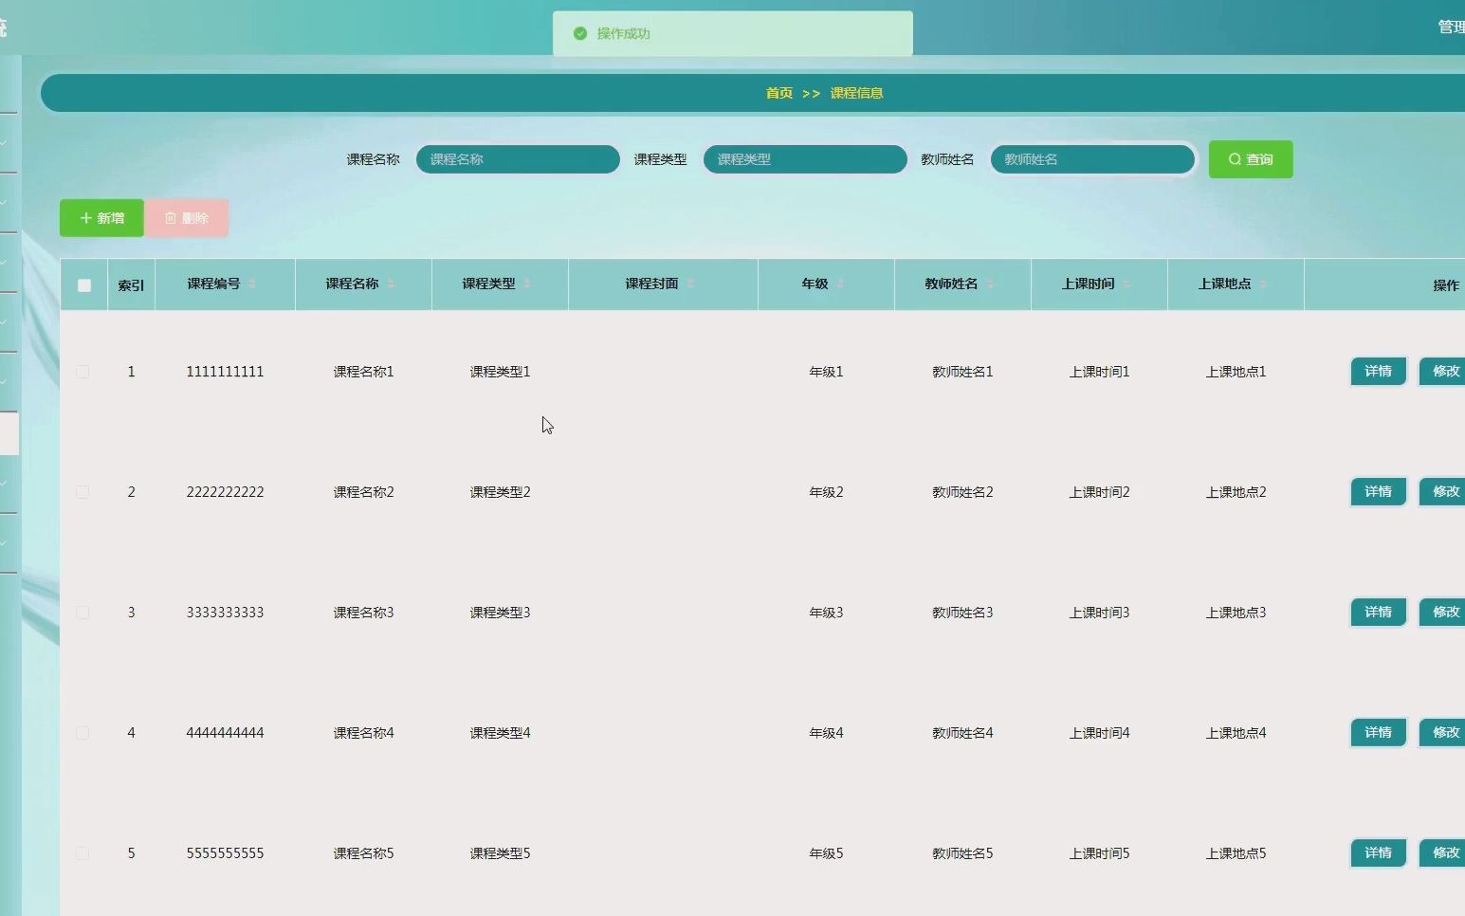This screenshot has height=916, width=1465.
Task: Click the 新增 add button
Action: (101, 218)
